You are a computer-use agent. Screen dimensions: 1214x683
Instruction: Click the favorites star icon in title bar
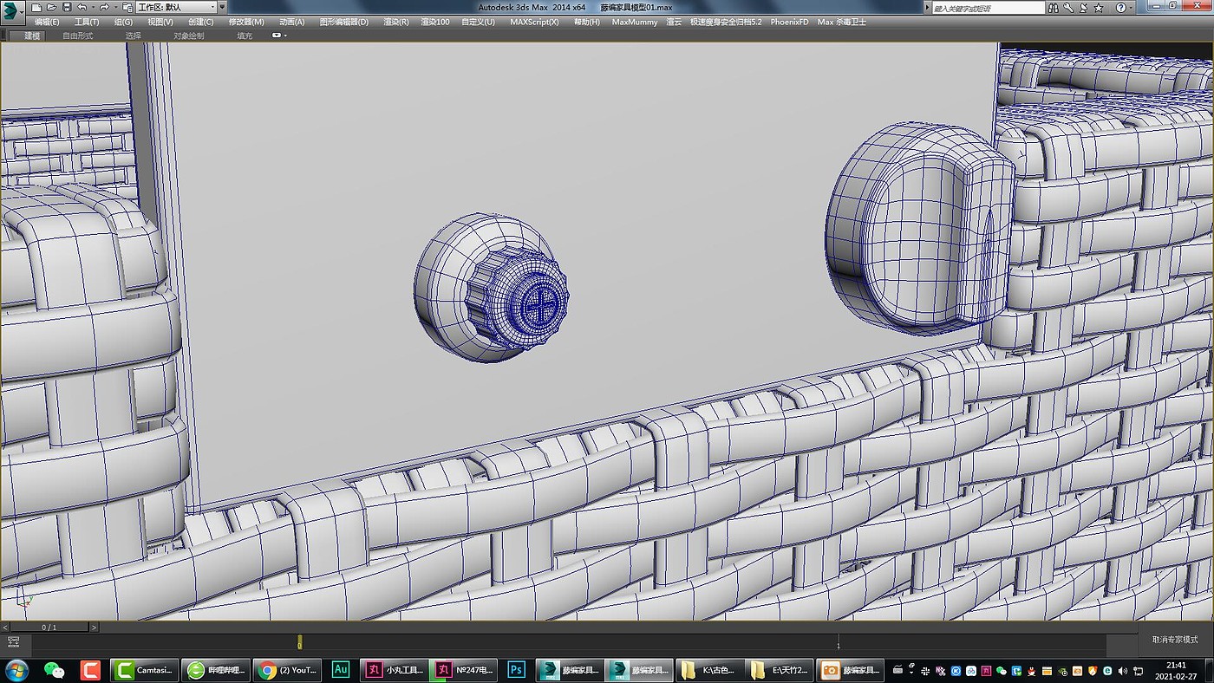[1098, 7]
